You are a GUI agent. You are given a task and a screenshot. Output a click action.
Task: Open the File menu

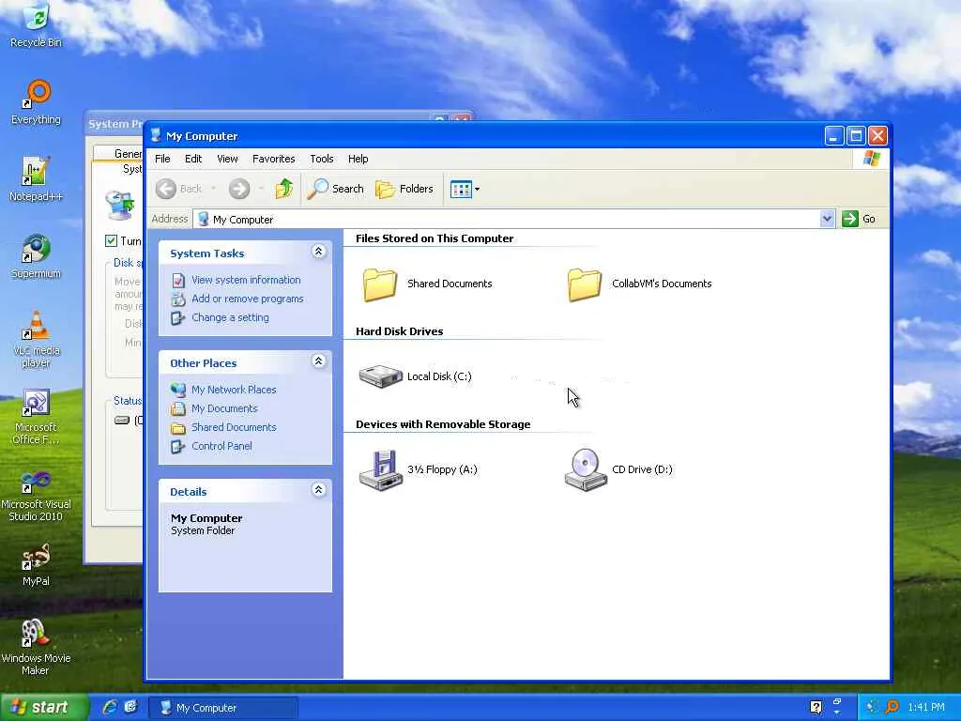(162, 159)
